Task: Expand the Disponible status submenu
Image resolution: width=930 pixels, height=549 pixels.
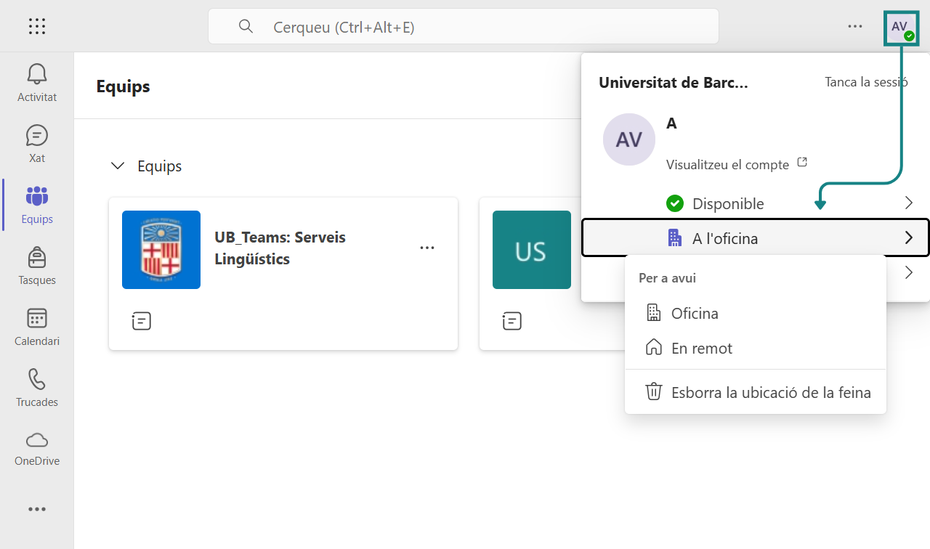Action: pyautogui.click(x=908, y=203)
